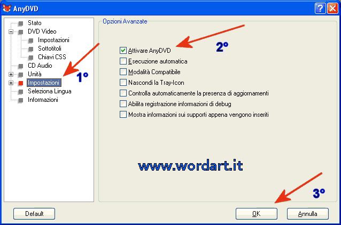Select Stato in the tree
This screenshot has height=225, width=341.
(35, 23)
